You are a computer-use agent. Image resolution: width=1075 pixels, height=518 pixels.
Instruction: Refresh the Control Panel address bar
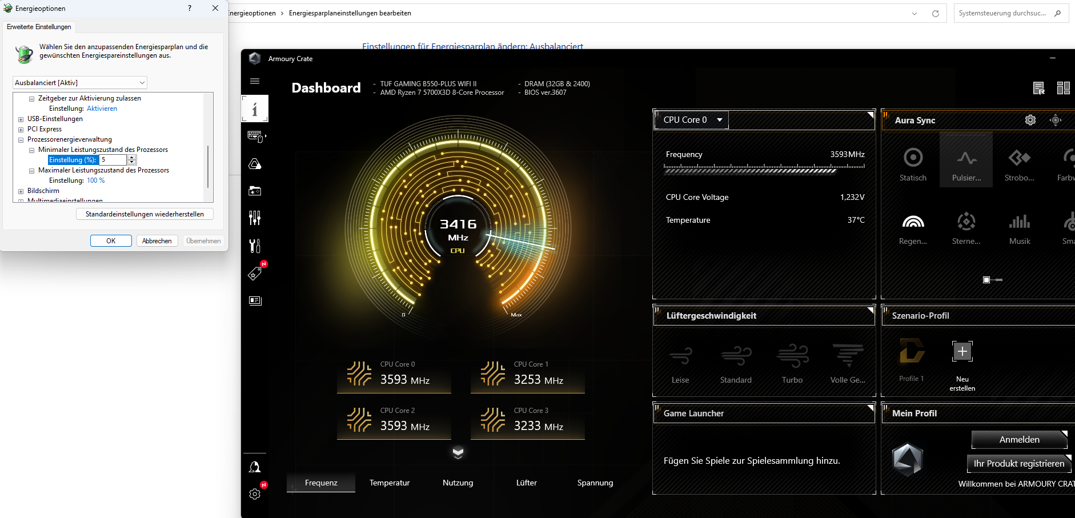(936, 14)
